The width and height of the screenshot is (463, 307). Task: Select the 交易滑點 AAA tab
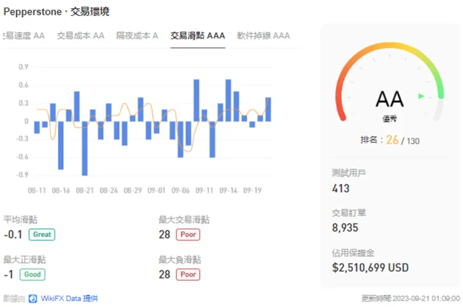(x=198, y=36)
